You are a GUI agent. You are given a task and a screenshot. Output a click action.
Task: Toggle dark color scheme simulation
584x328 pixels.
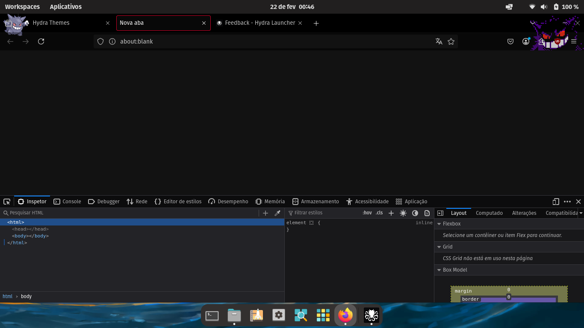(x=415, y=213)
